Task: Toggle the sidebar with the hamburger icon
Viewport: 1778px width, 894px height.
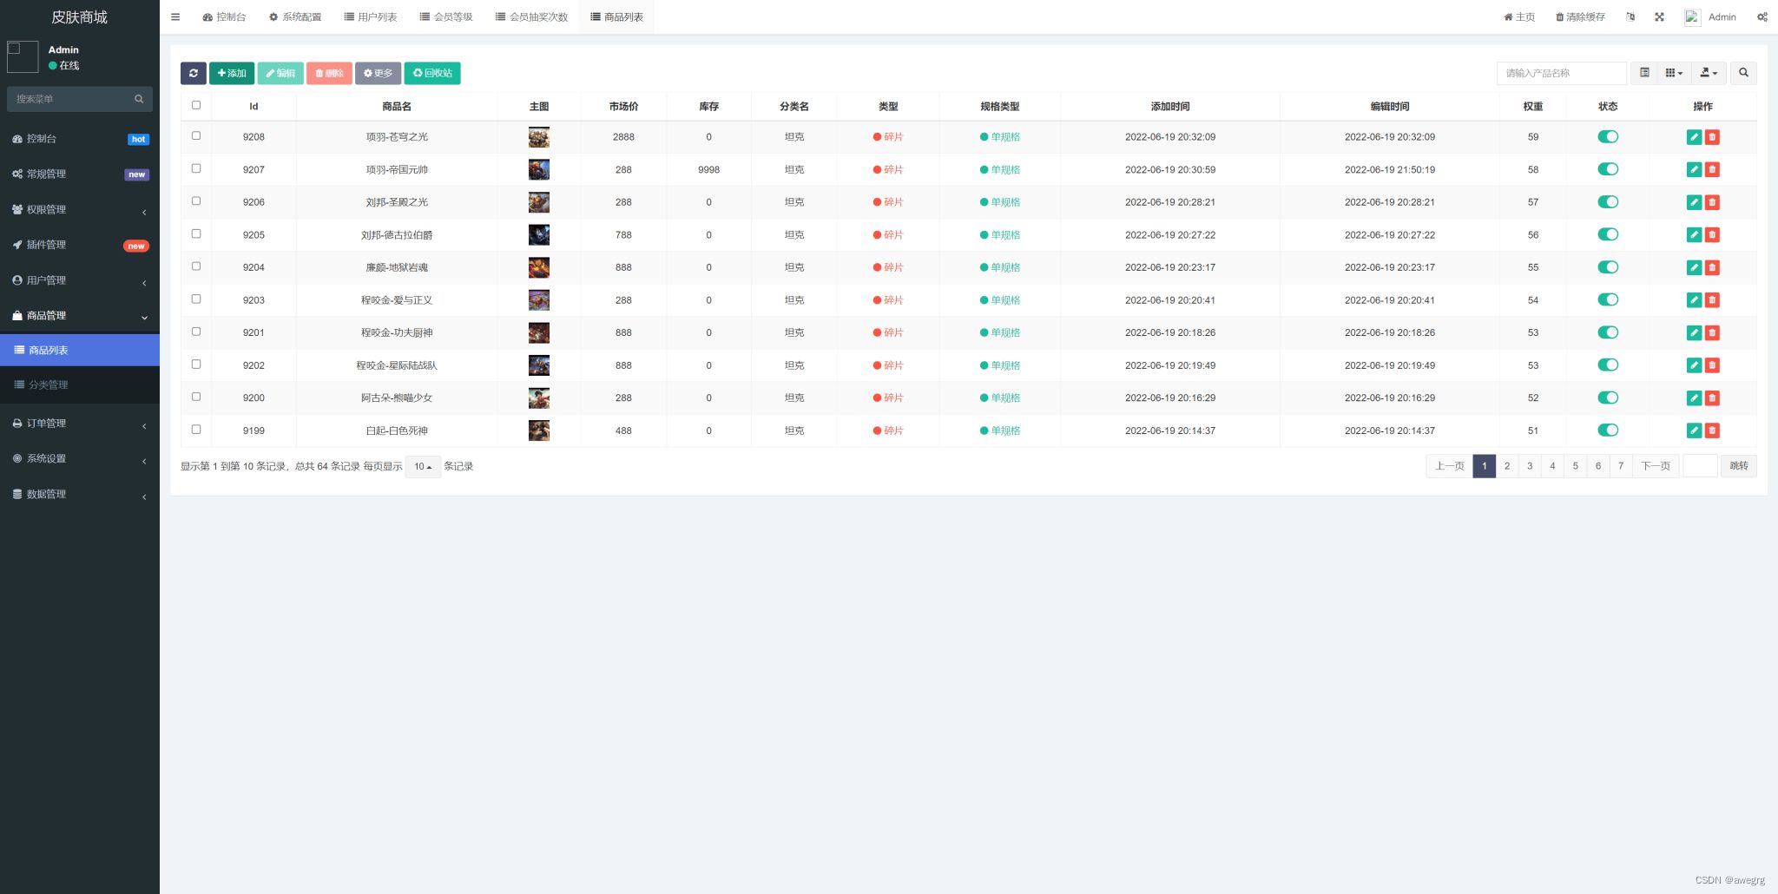Action: [175, 17]
